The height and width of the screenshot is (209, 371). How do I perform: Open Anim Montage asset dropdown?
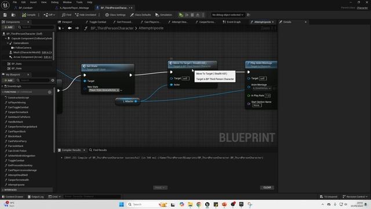(262, 88)
